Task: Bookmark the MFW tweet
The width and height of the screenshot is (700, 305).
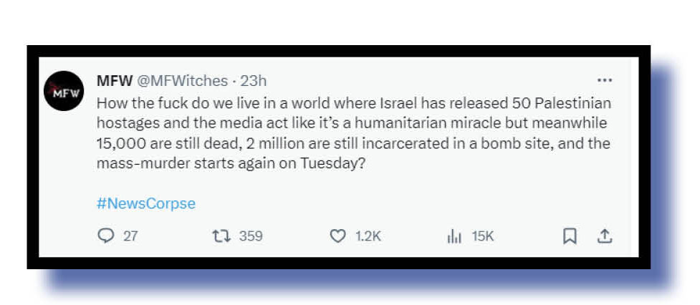Action: click(570, 236)
